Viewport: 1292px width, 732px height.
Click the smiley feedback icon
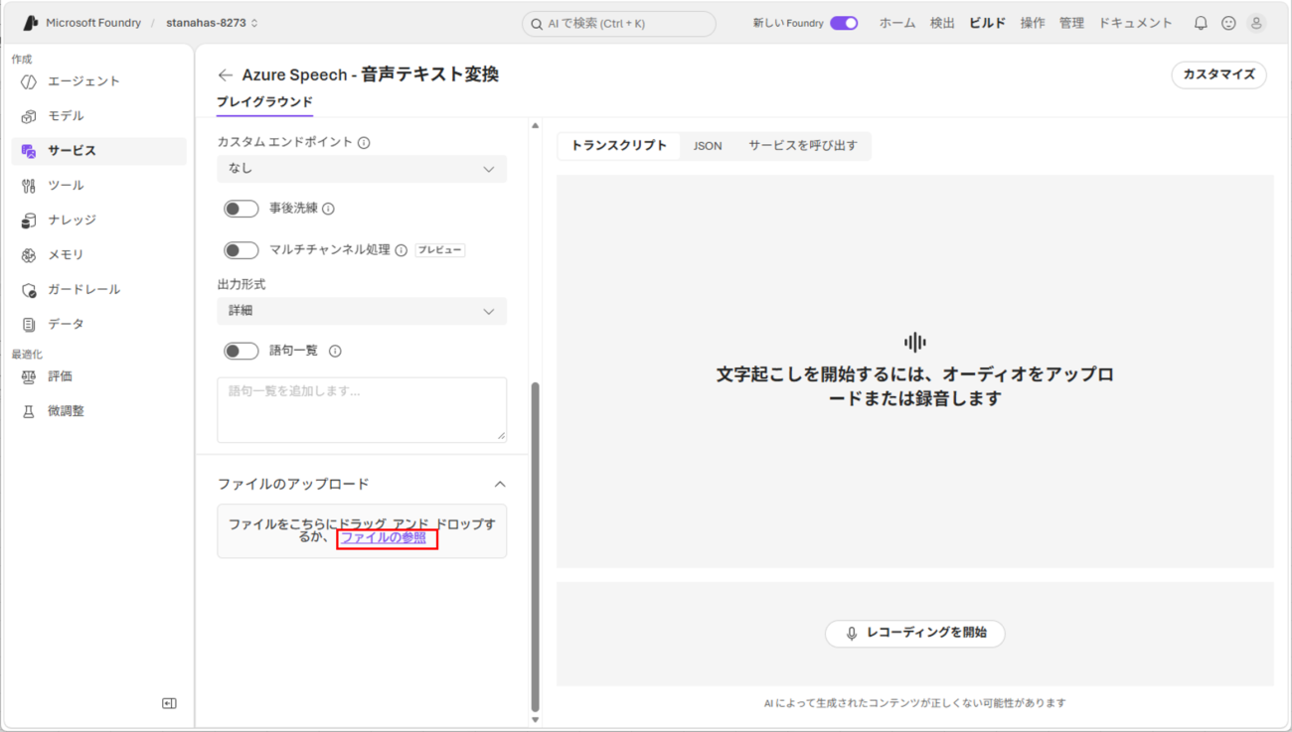pyautogui.click(x=1228, y=23)
